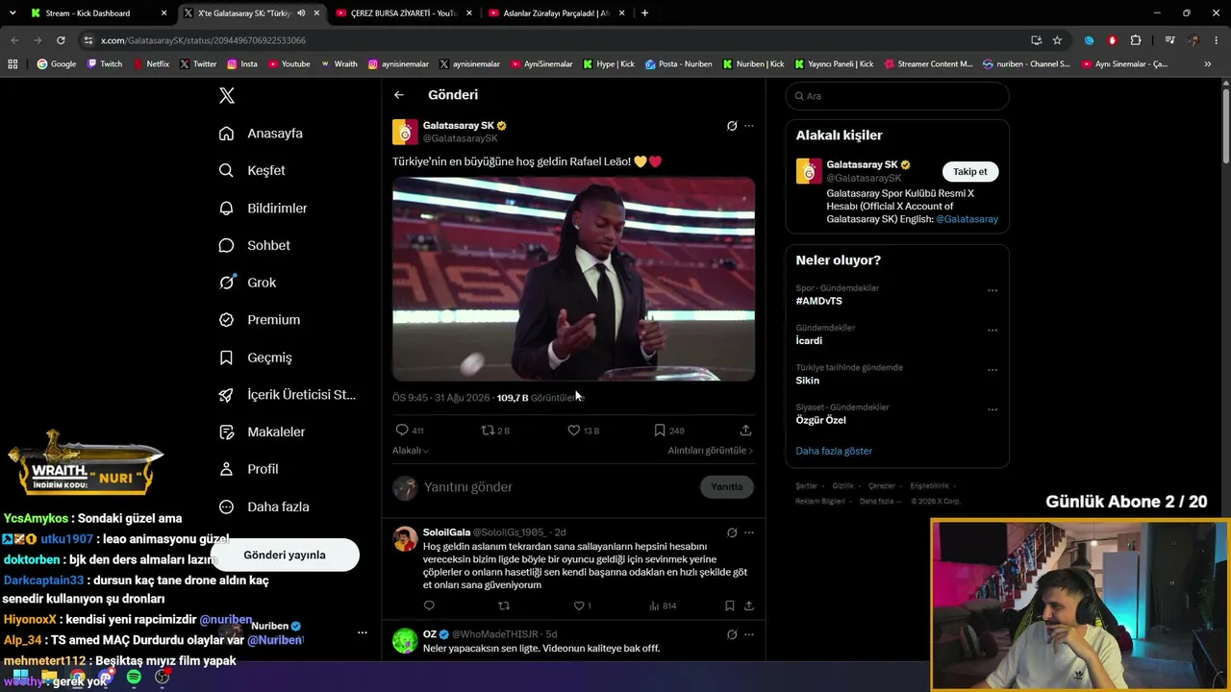Screen dimensions: 1231x692
Task: Switch to the ÇEREZ BURSA ZİYARETİ YouTube tab
Action: 404,13
